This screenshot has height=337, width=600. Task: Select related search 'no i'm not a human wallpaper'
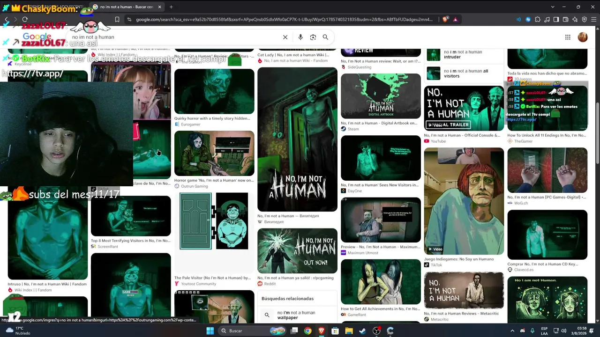coord(297,315)
